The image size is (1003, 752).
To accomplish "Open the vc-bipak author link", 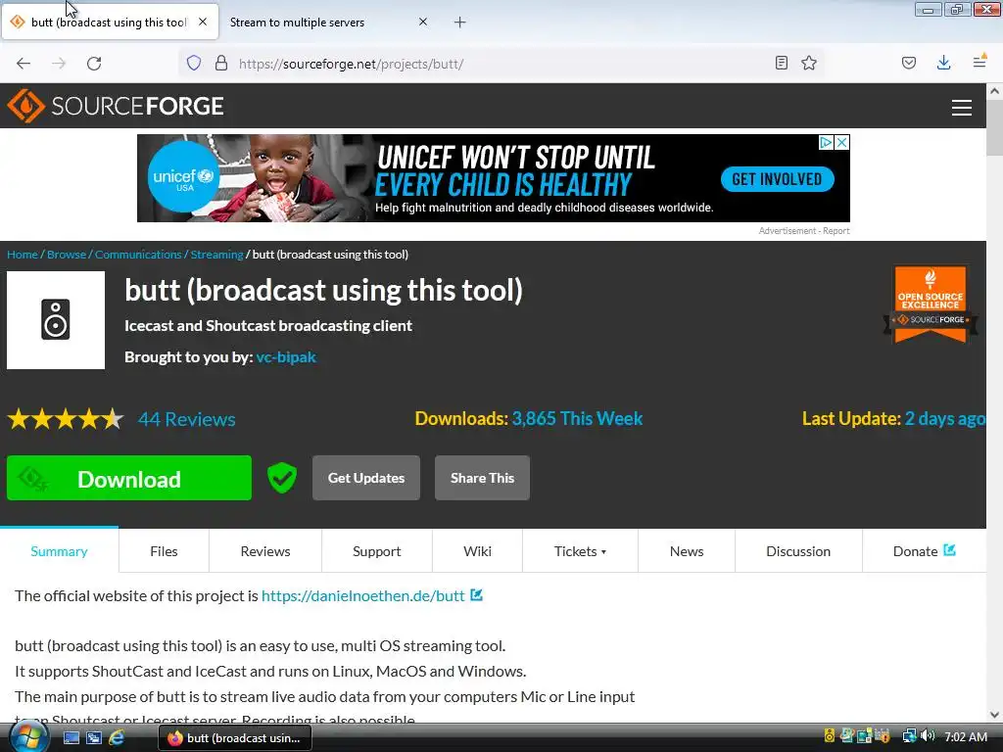I will 286,356.
